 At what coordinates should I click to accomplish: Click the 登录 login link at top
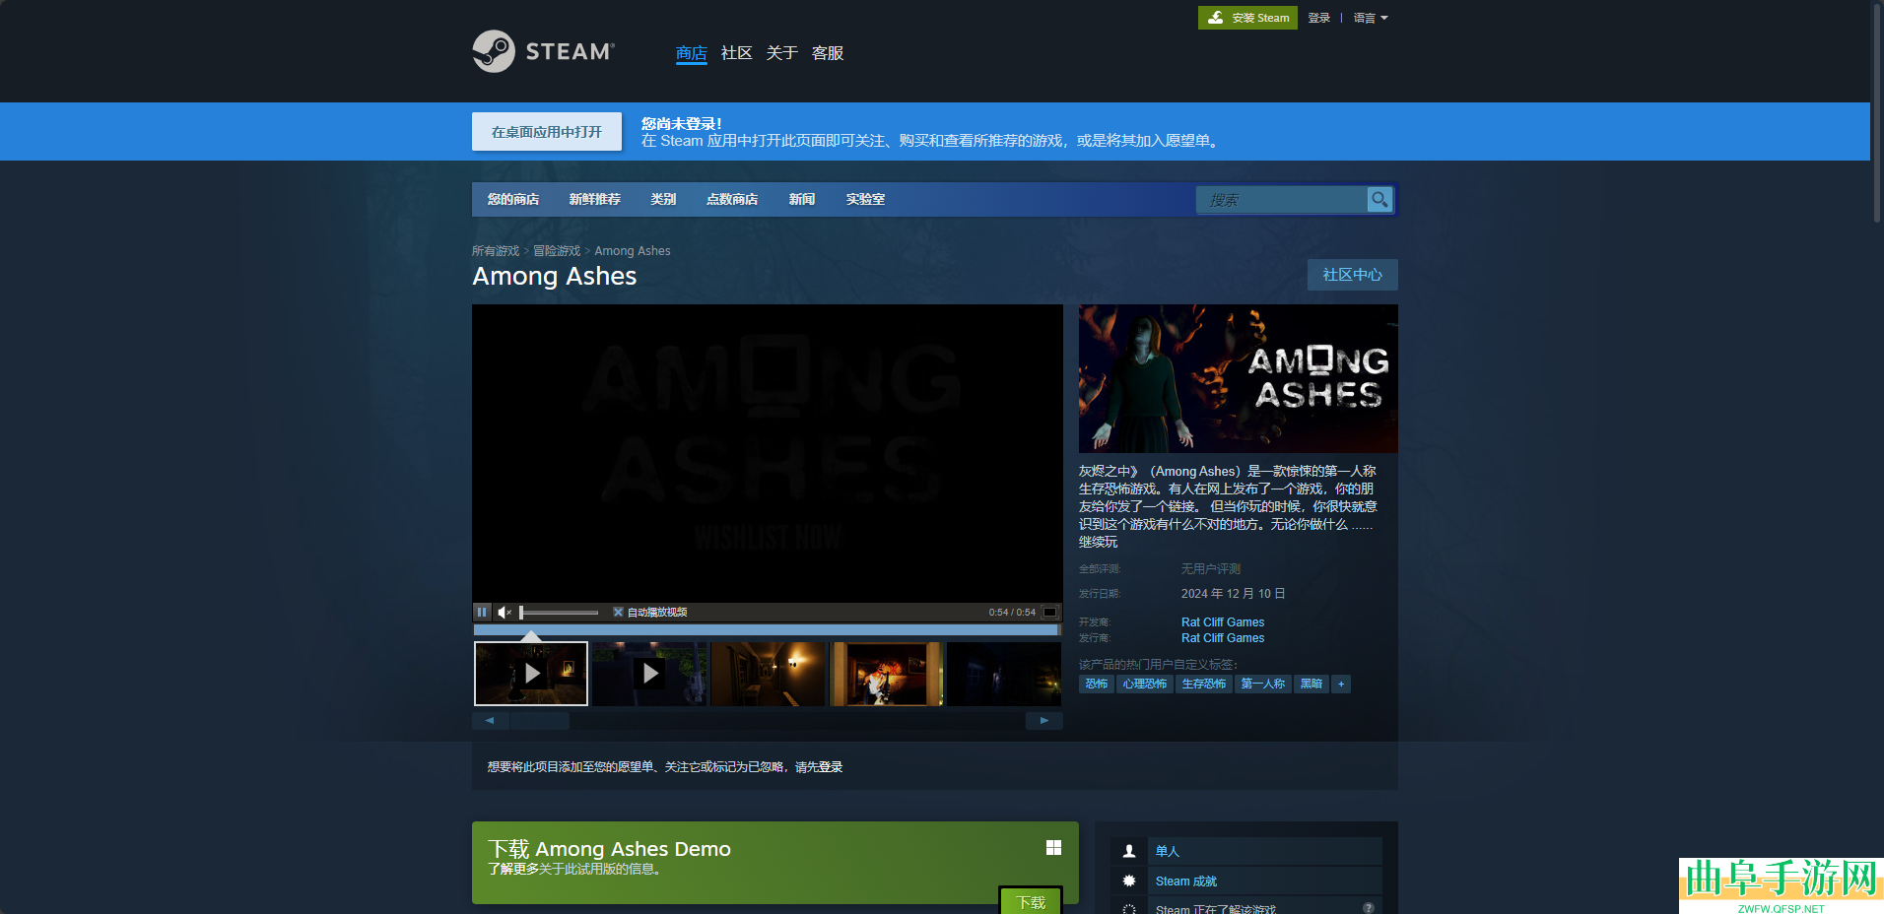pyautogui.click(x=1319, y=18)
